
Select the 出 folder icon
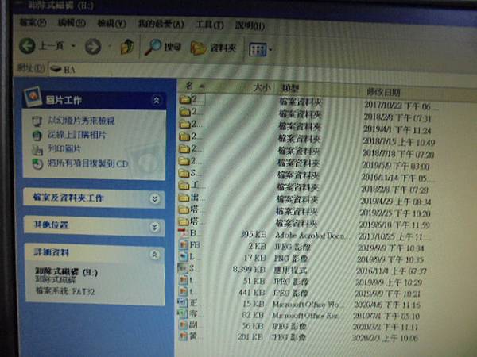(x=184, y=198)
